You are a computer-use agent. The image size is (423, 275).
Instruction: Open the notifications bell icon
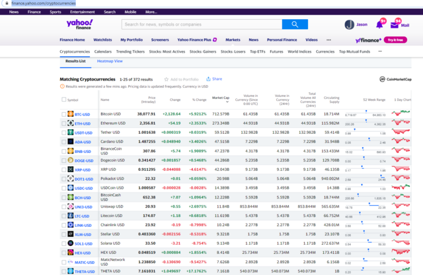click(379, 25)
